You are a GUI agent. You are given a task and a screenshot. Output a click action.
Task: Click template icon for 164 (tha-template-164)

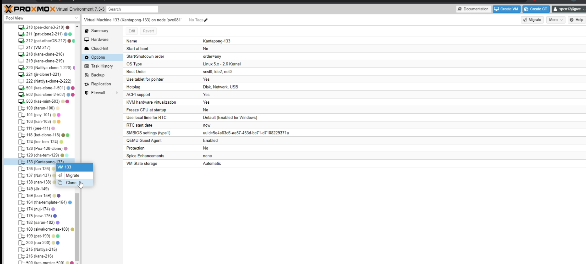(22, 202)
